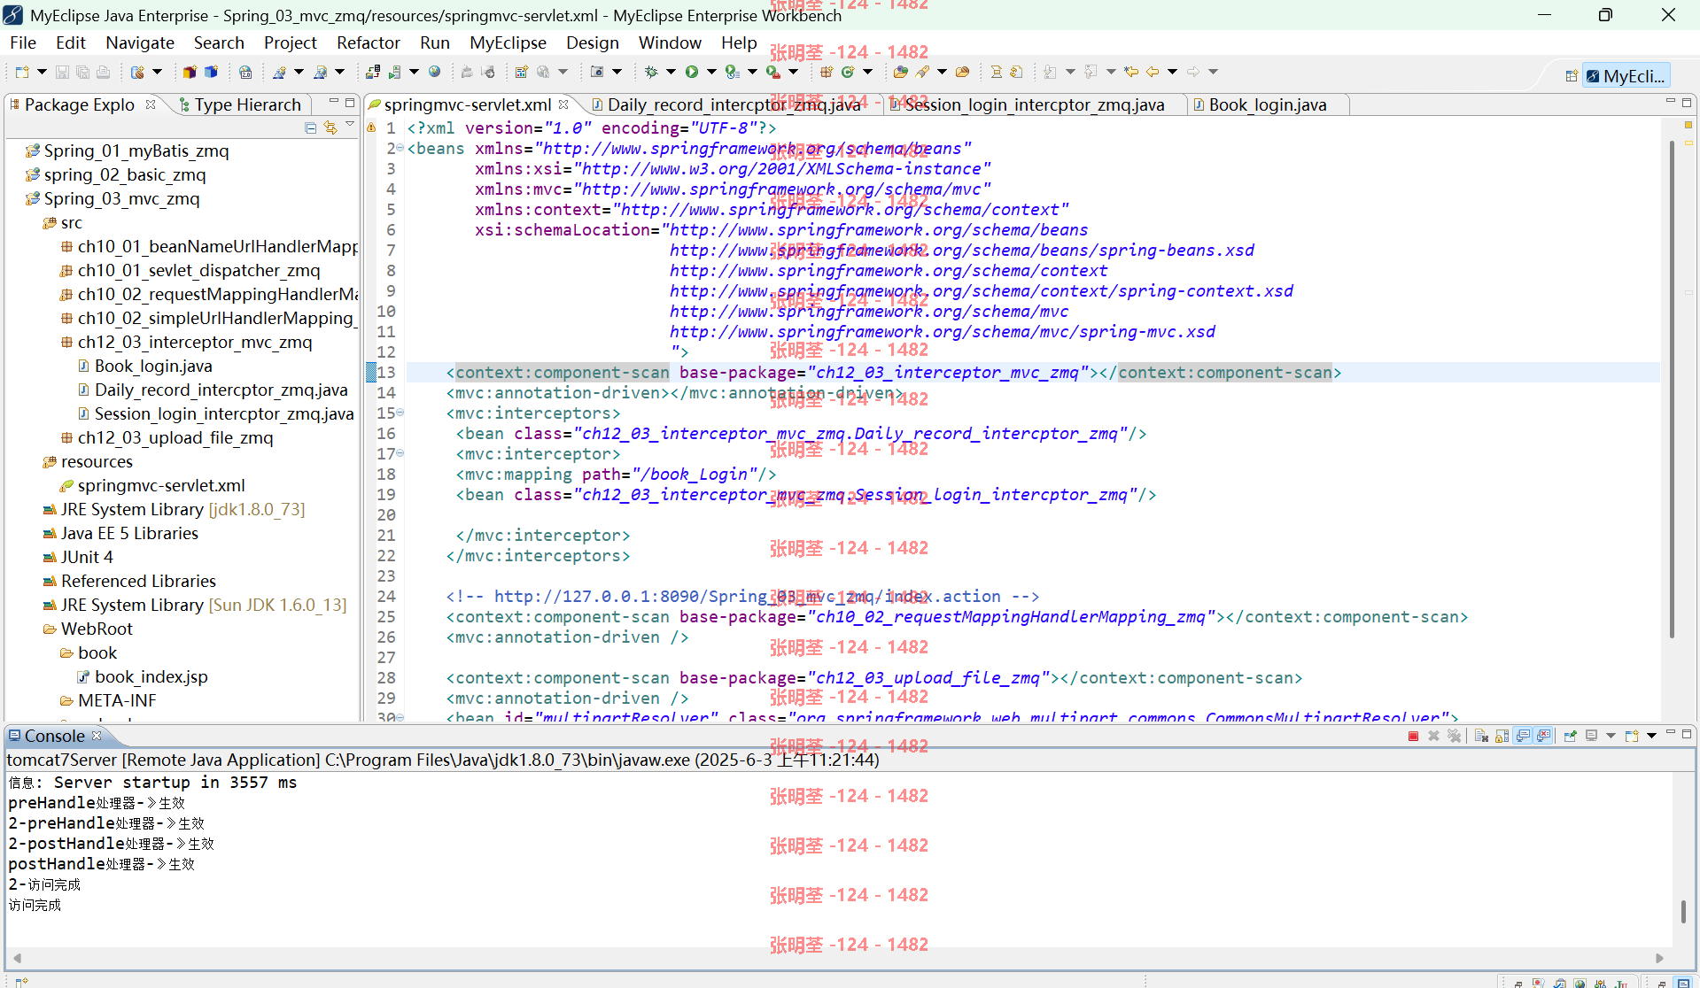Click the Console vertical scrollbar thumb

(1683, 911)
